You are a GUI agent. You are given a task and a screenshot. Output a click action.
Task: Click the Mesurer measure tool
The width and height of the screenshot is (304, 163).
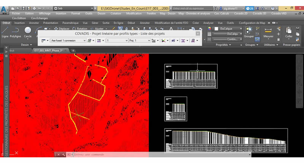(268, 32)
